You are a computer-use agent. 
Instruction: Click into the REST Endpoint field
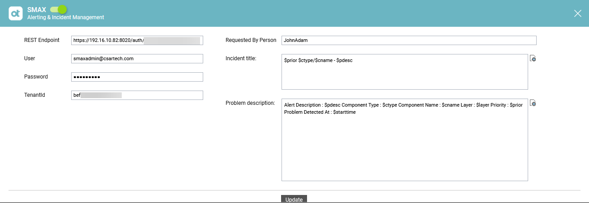(x=137, y=41)
